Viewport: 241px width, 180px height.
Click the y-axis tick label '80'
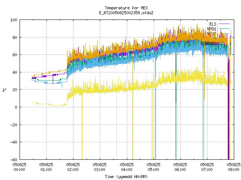point(15,37)
